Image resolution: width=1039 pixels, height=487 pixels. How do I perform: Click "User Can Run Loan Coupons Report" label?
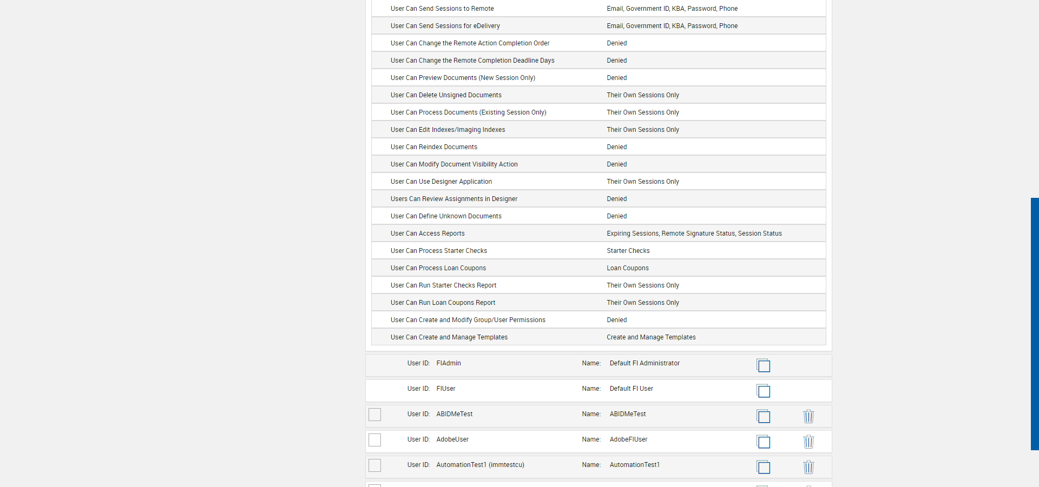click(443, 303)
